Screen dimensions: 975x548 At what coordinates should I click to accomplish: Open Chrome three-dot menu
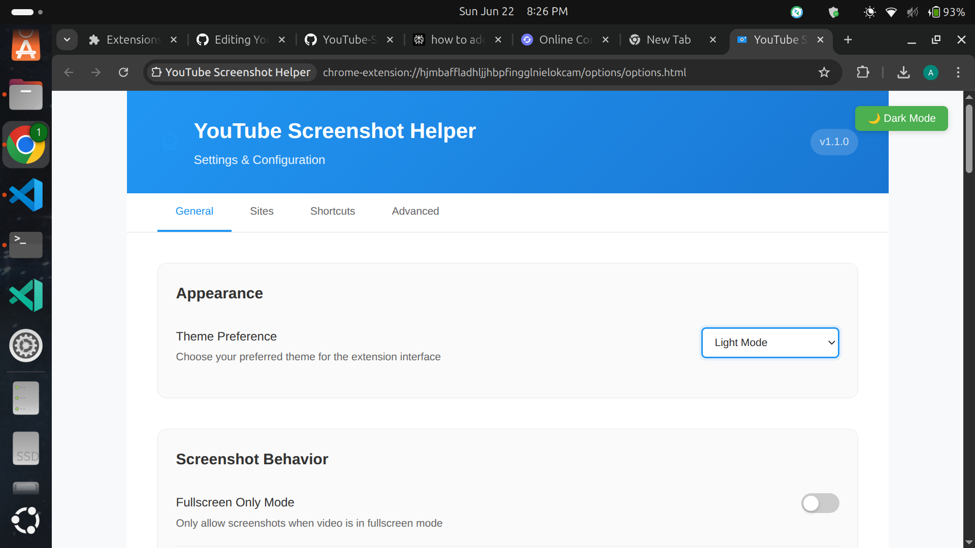pos(958,73)
